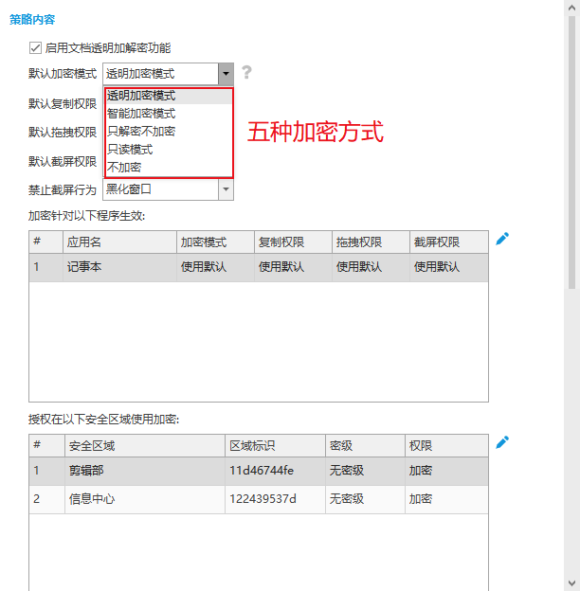The height and width of the screenshot is (591, 580).
Task: Select the 记事本 application row
Action: [258, 267]
